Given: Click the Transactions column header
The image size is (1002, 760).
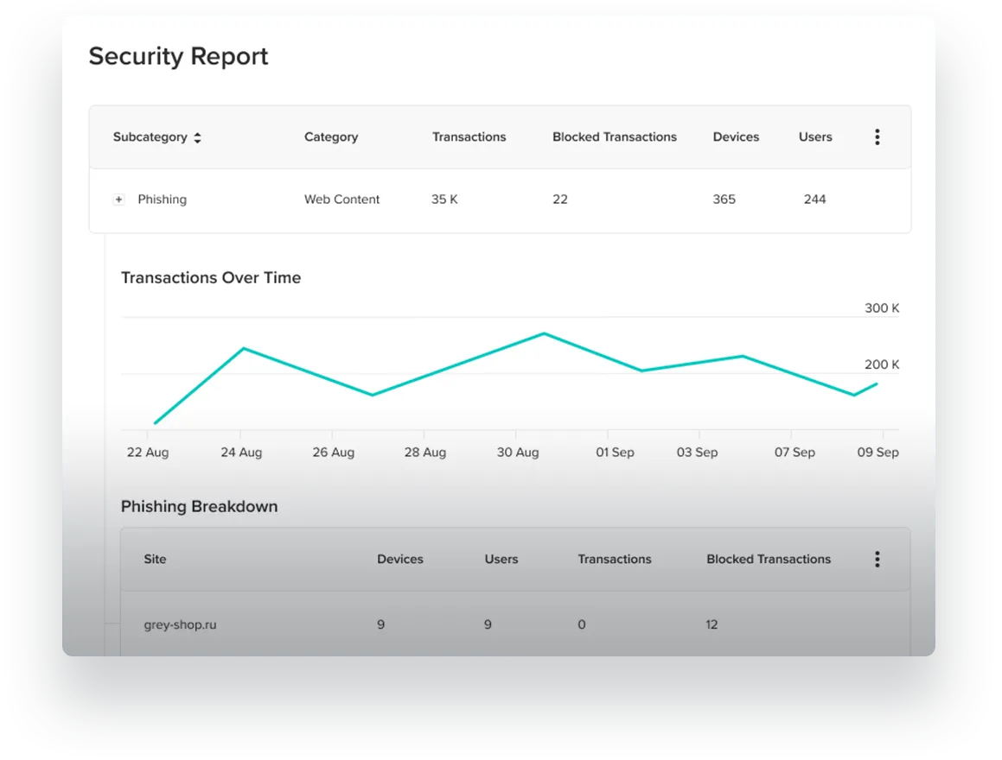Looking at the screenshot, I should click(469, 136).
